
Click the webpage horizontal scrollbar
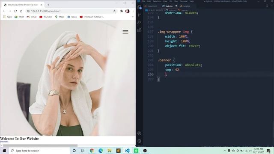40,145
